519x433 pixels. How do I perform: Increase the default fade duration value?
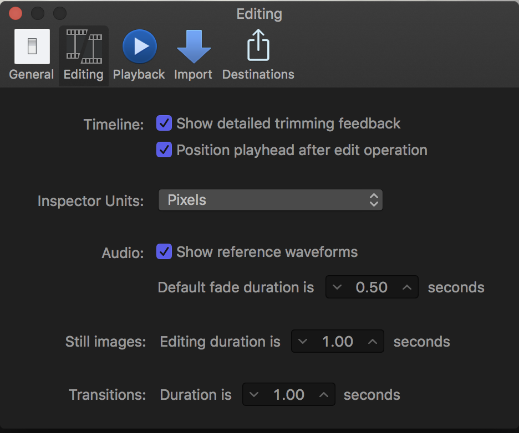(x=407, y=287)
